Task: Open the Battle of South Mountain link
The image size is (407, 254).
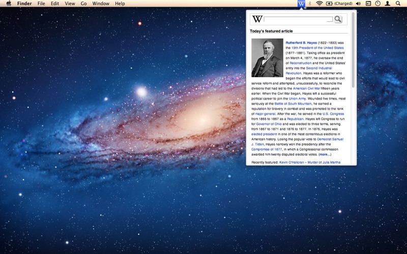Action: 293,104
